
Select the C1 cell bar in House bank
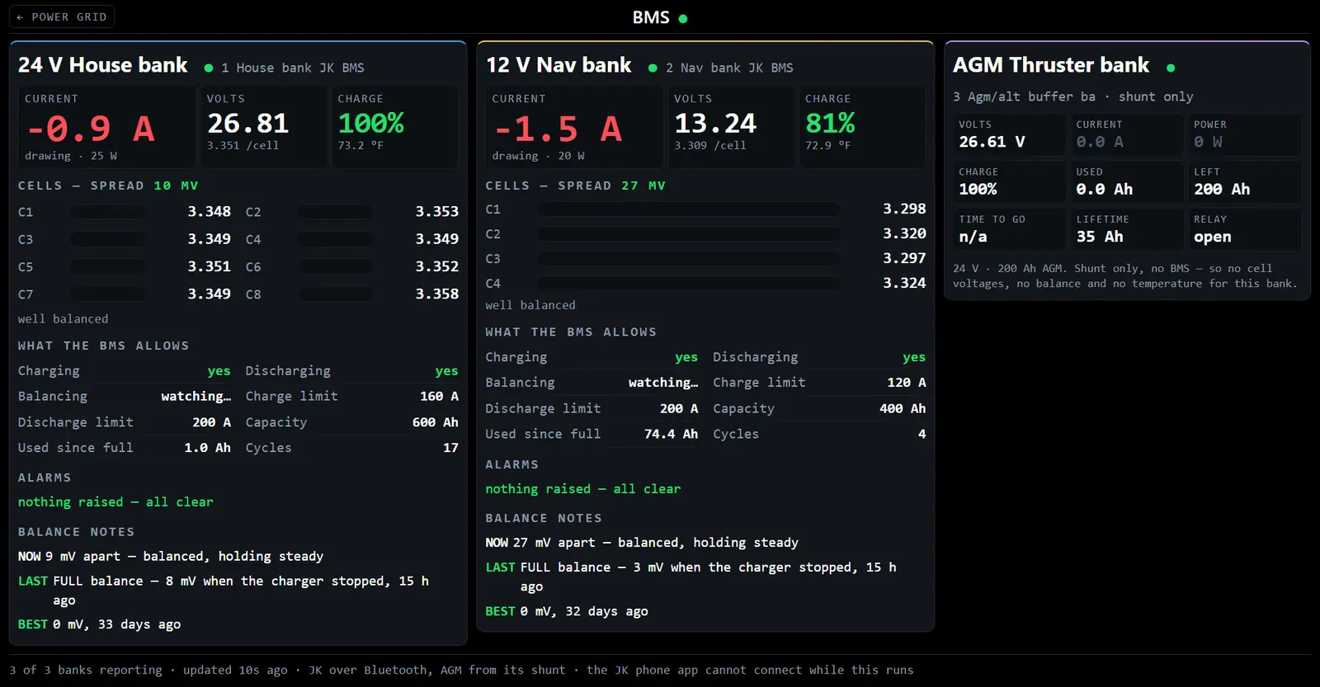pyautogui.click(x=108, y=212)
